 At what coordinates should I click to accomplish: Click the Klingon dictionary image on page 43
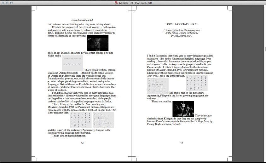coord(158,86)
